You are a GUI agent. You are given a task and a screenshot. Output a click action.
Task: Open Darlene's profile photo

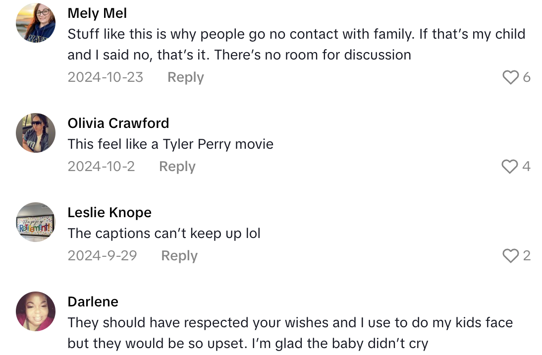36,311
